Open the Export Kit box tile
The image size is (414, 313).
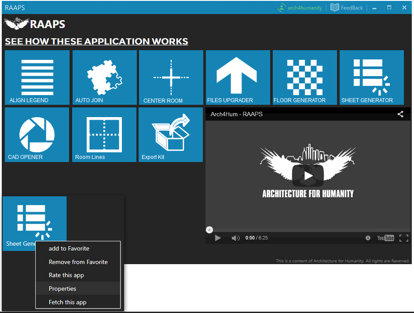171,134
